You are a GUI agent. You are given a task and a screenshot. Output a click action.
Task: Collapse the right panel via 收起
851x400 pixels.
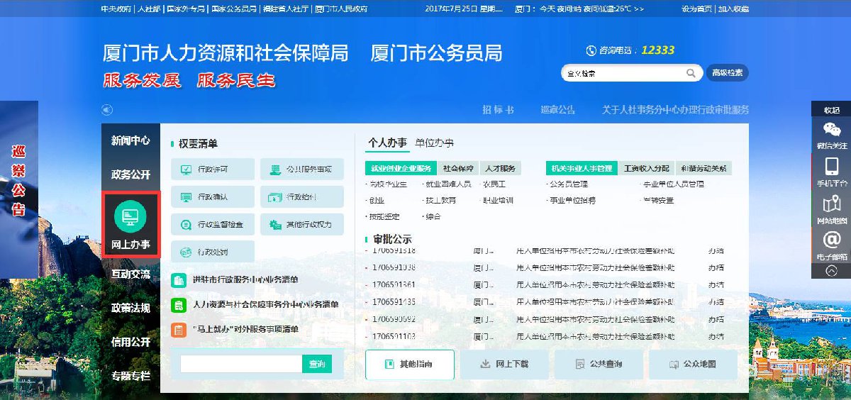tap(831, 110)
